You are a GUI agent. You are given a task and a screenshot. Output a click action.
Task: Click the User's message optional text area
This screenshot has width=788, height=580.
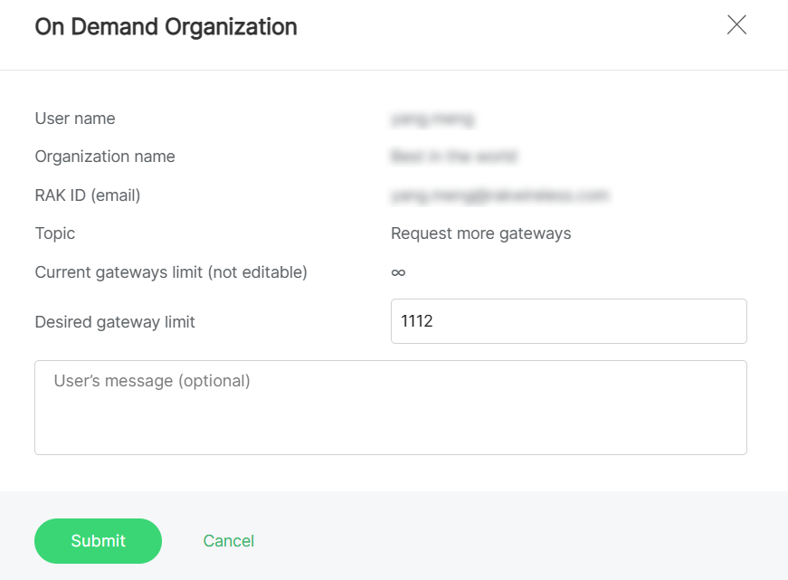tap(390, 407)
